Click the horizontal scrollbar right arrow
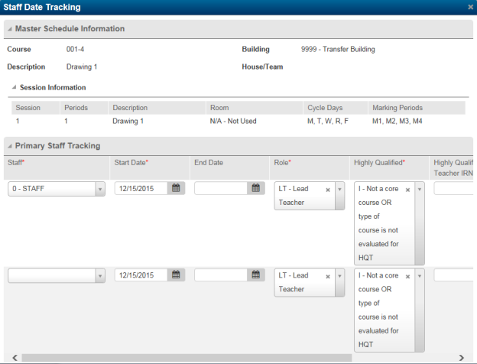 pyautogui.click(x=461, y=357)
